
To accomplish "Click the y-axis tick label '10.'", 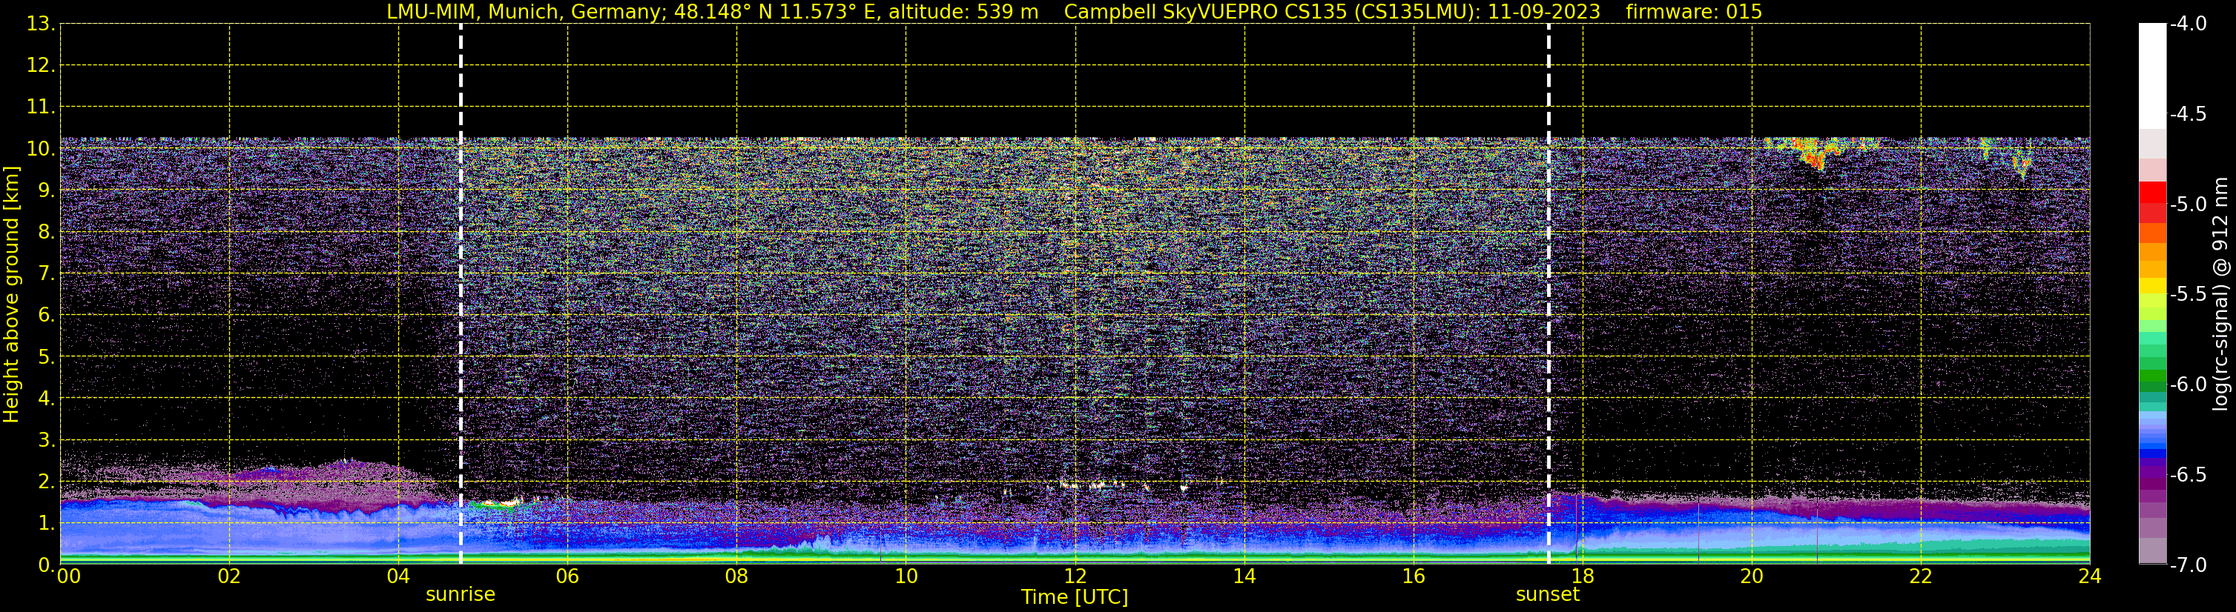I will click(41, 149).
